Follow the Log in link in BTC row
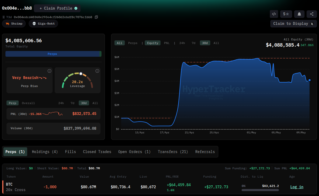 pos(297,187)
